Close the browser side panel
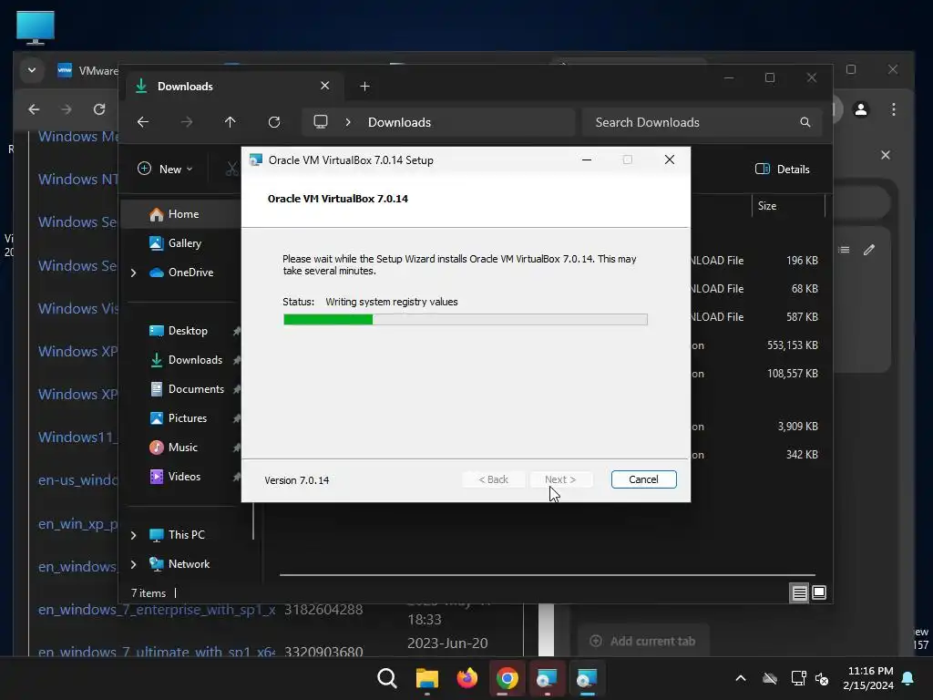933x700 pixels. click(886, 155)
